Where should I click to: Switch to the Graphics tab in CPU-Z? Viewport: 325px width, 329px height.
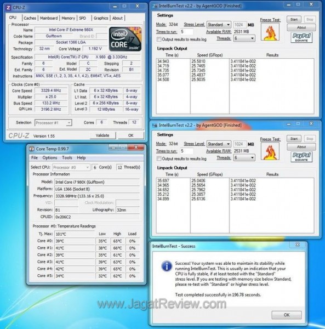tap(101, 18)
